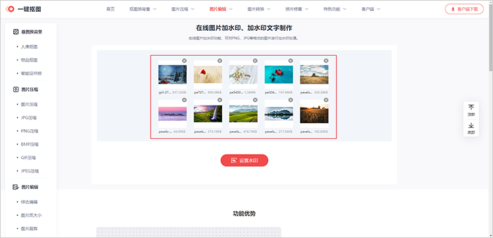The width and height of the screenshot is (493, 238).
Task: Jump to top with the 顶部 arrow icon
Action: click(471, 108)
